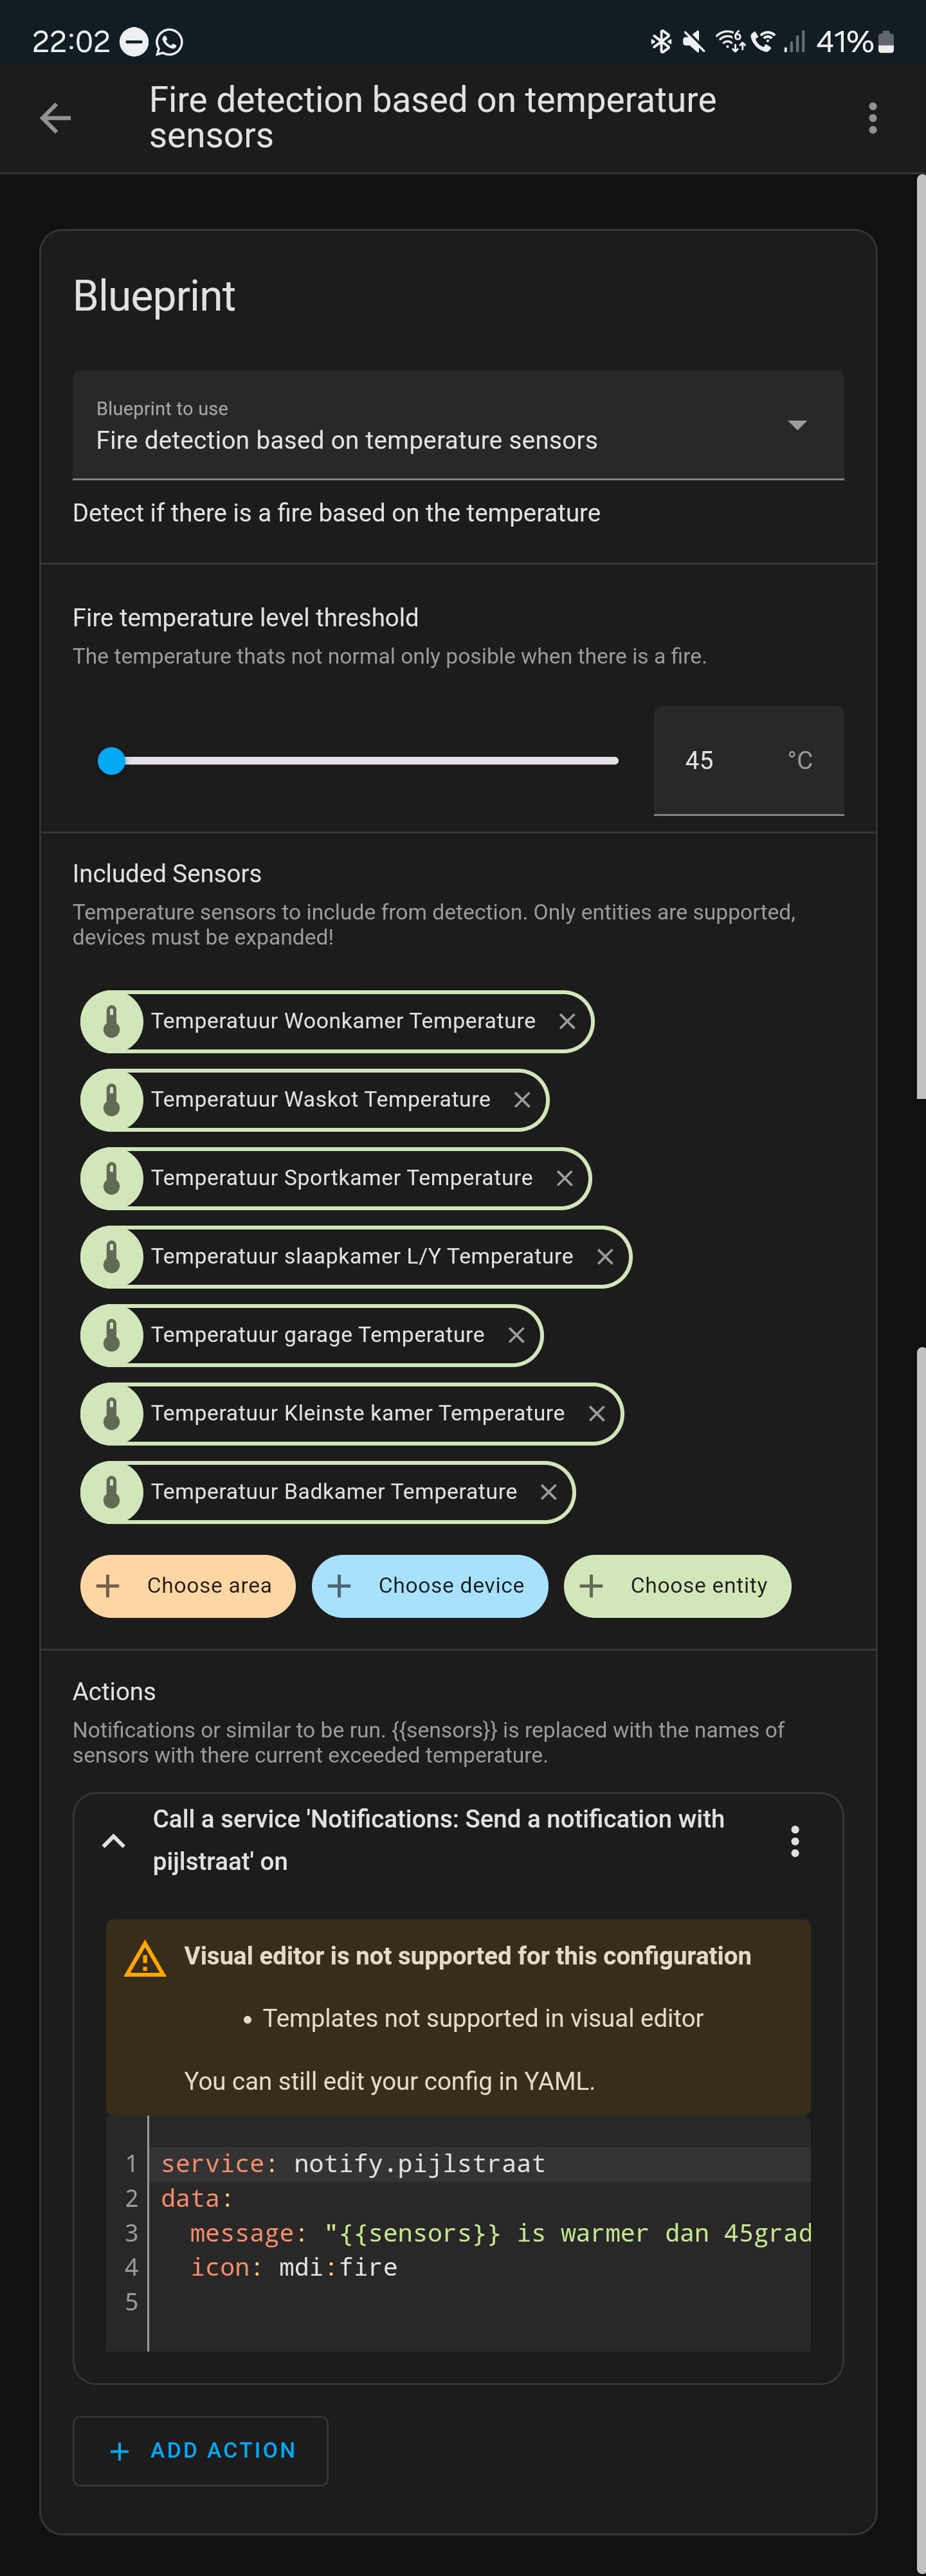926x2576 pixels.
Task: Click the thermometer icon on Temperatuur Woonkamer chip
Action: [x=113, y=1021]
